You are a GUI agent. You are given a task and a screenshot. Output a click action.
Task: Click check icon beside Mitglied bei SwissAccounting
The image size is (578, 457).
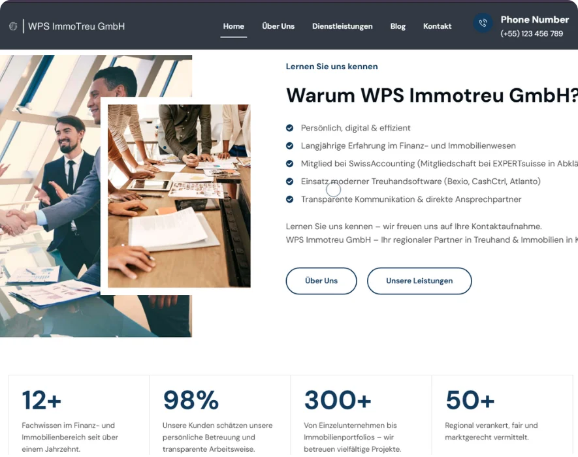click(290, 164)
